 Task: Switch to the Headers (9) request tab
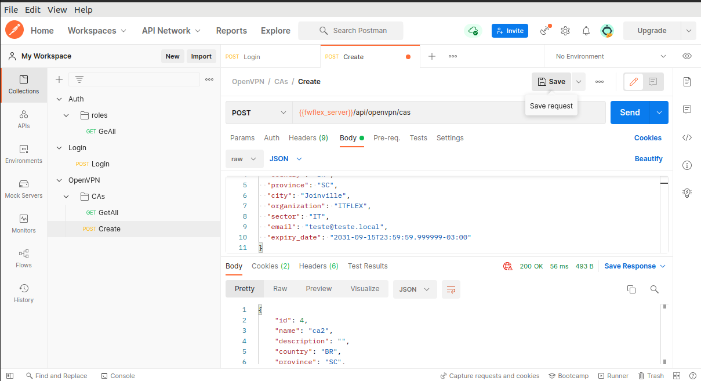[x=308, y=138]
